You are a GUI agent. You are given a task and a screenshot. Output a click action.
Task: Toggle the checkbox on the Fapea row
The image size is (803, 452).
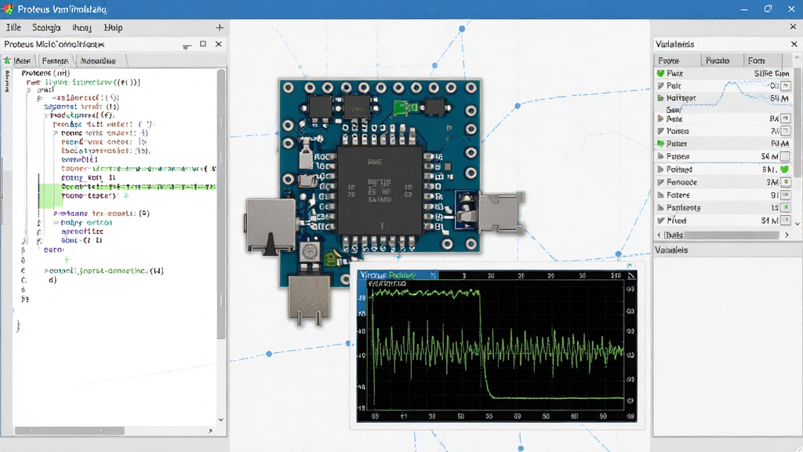point(785,156)
